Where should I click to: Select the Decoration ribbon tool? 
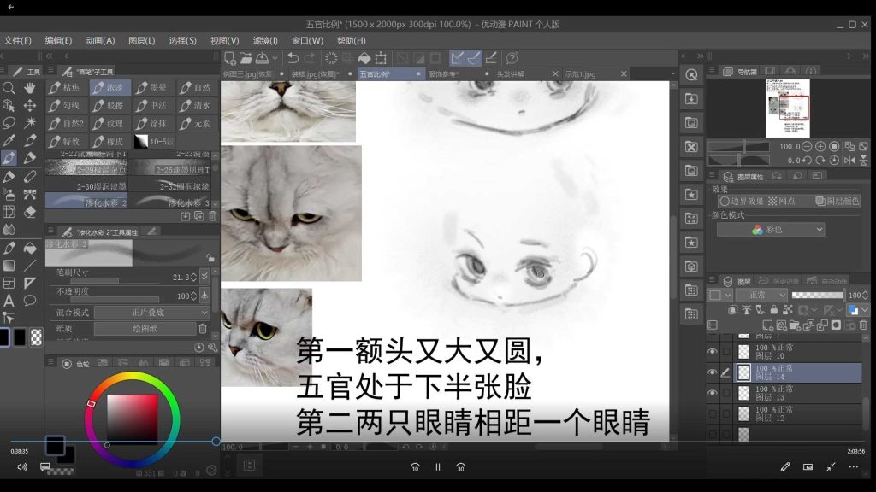pyautogui.click(x=30, y=194)
